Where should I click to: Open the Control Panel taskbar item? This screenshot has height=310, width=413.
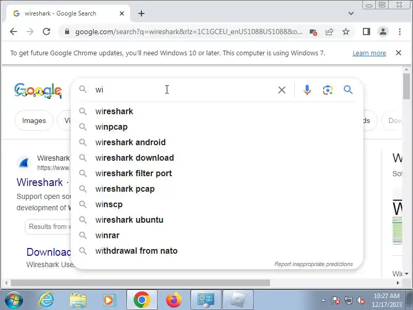click(206, 300)
